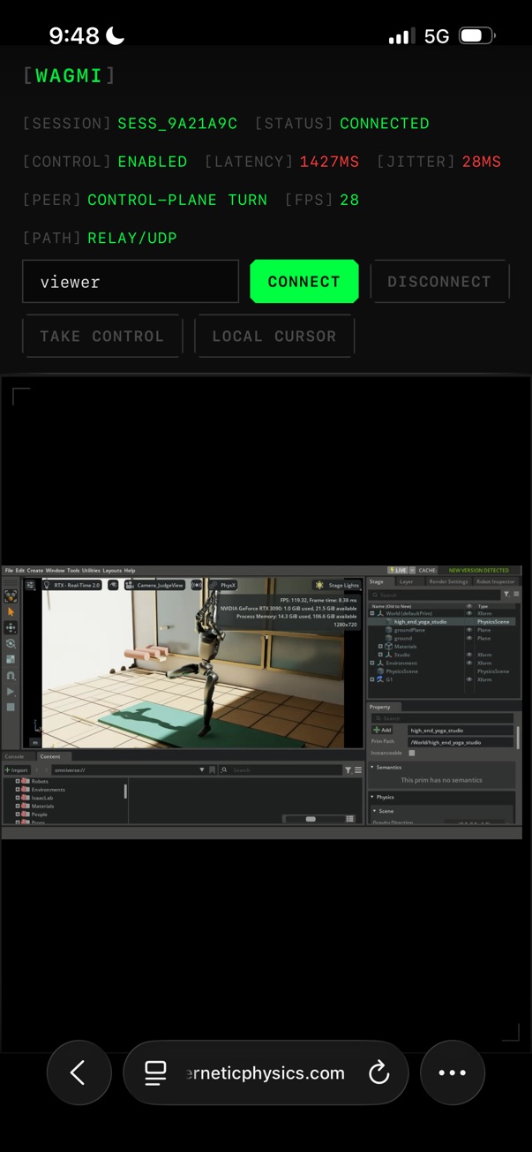This screenshot has width=532, height=1152.
Task: Expand the Materials folder in Content
Action: pyautogui.click(x=18, y=807)
